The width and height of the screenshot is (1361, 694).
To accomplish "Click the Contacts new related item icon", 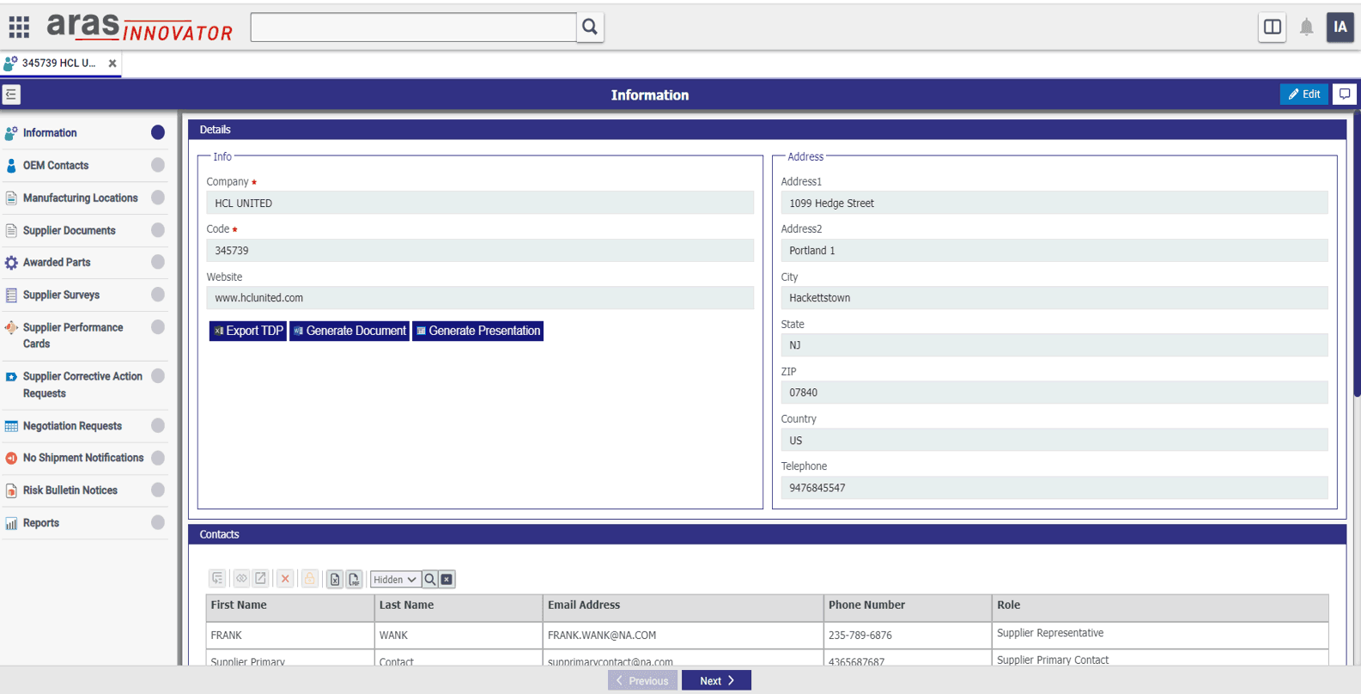I will tap(217, 579).
